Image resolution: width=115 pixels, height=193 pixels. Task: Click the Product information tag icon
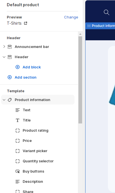(x=10, y=100)
